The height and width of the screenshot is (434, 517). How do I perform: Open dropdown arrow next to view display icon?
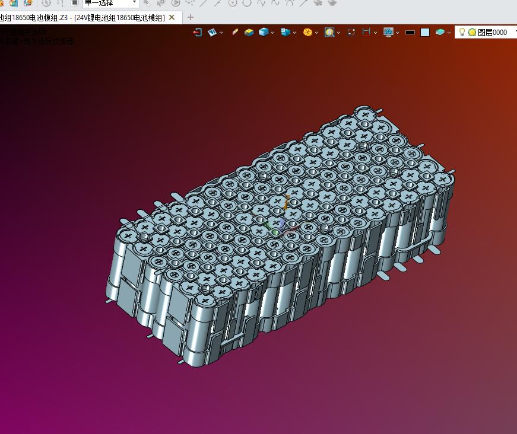pos(221,33)
